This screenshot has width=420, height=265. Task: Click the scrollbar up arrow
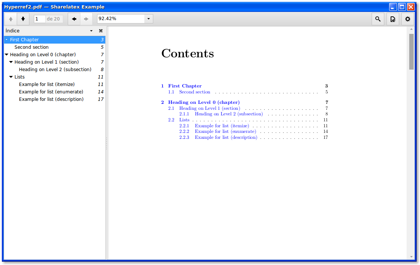[411, 29]
